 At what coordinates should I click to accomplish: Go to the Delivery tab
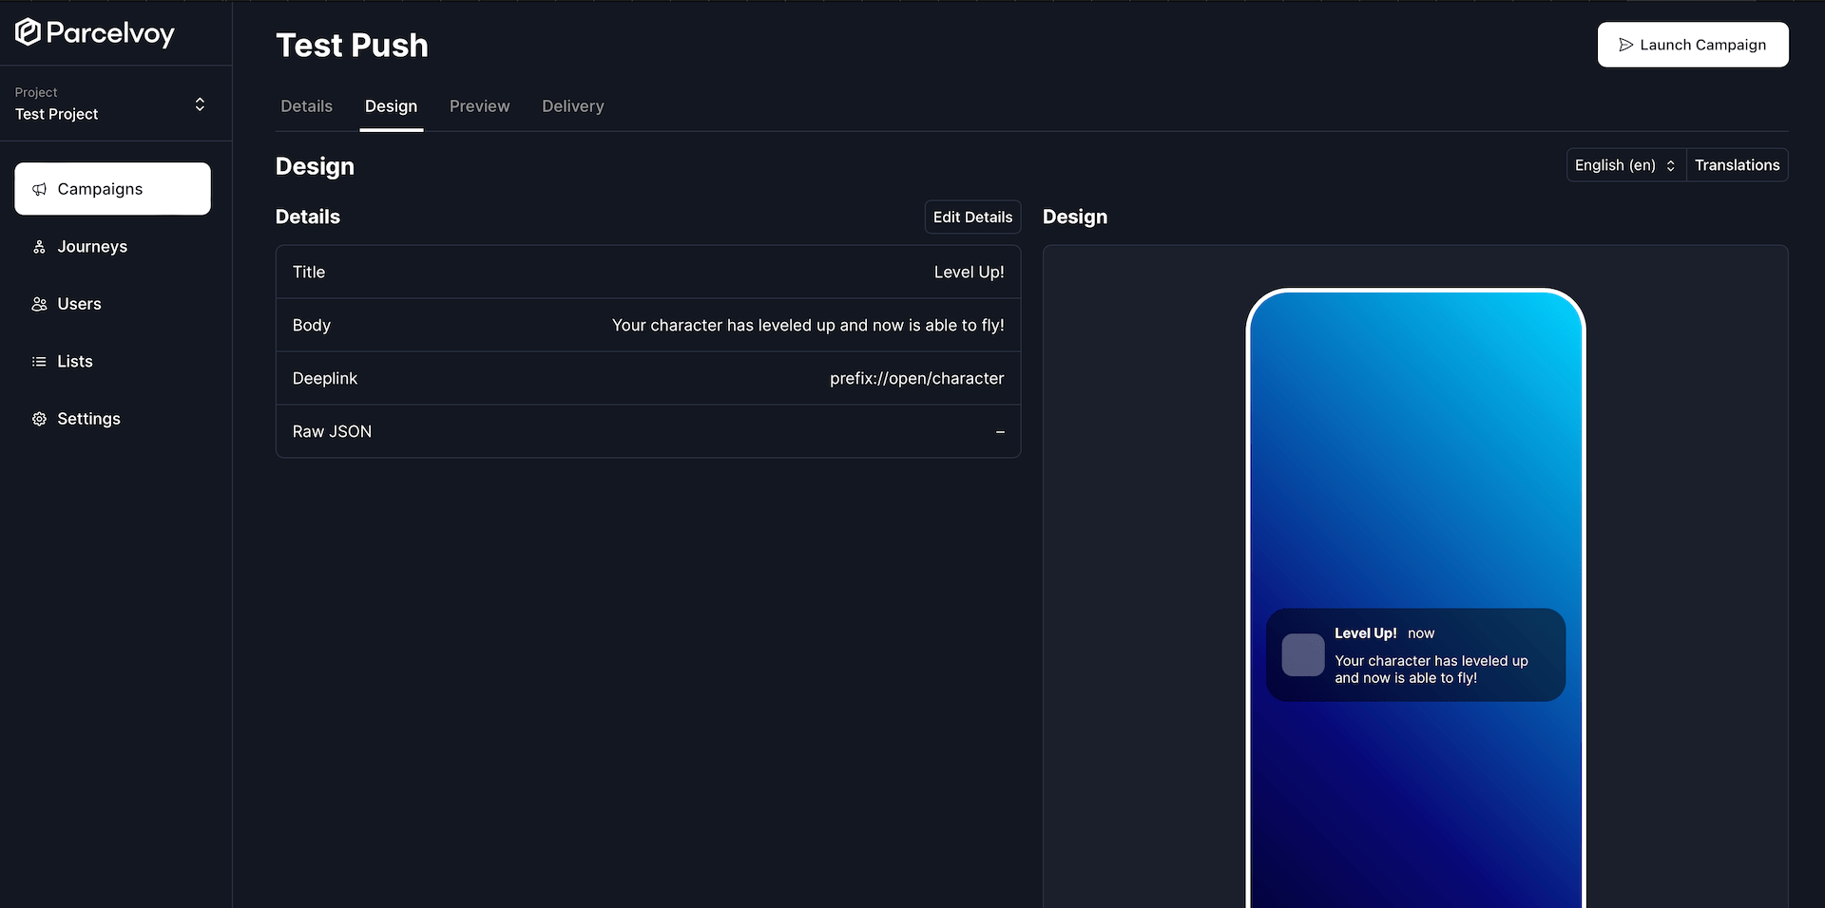click(572, 106)
